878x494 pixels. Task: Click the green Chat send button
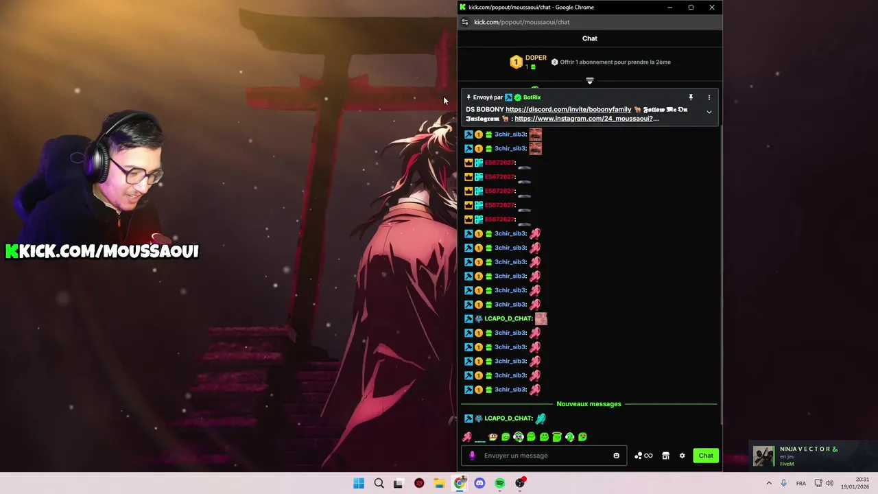click(706, 456)
